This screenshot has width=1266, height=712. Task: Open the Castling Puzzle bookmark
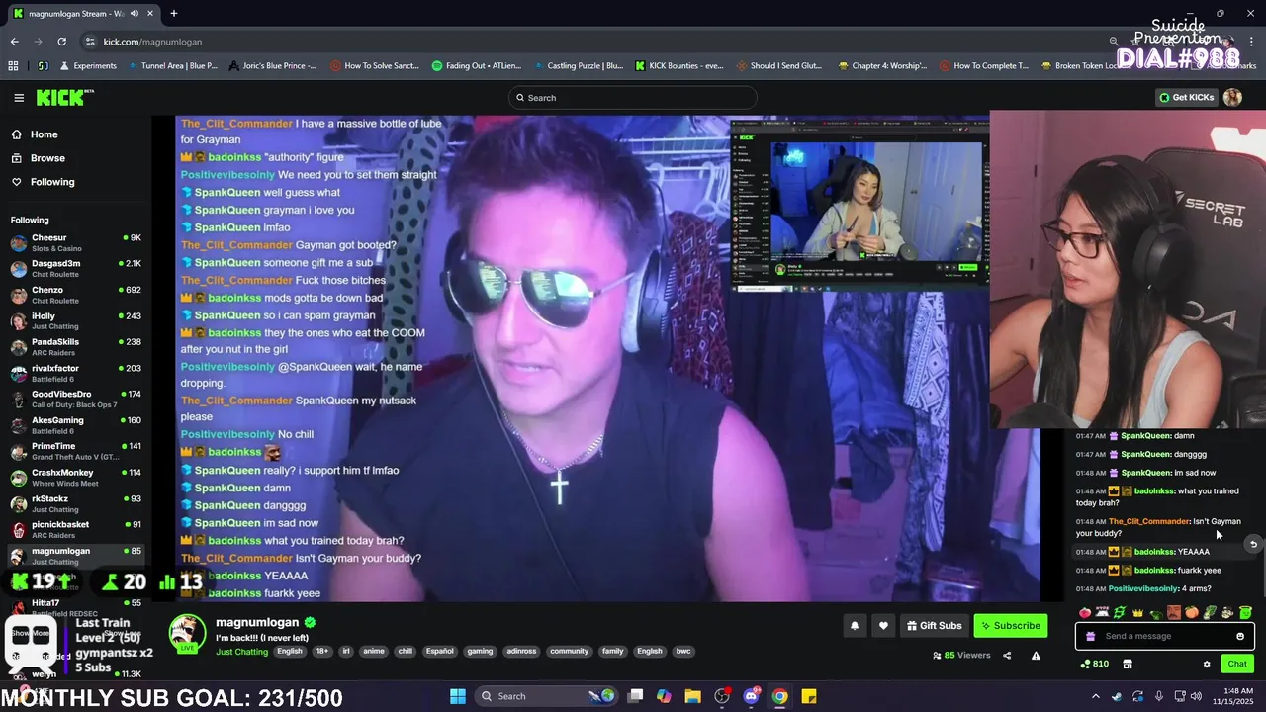(x=579, y=66)
